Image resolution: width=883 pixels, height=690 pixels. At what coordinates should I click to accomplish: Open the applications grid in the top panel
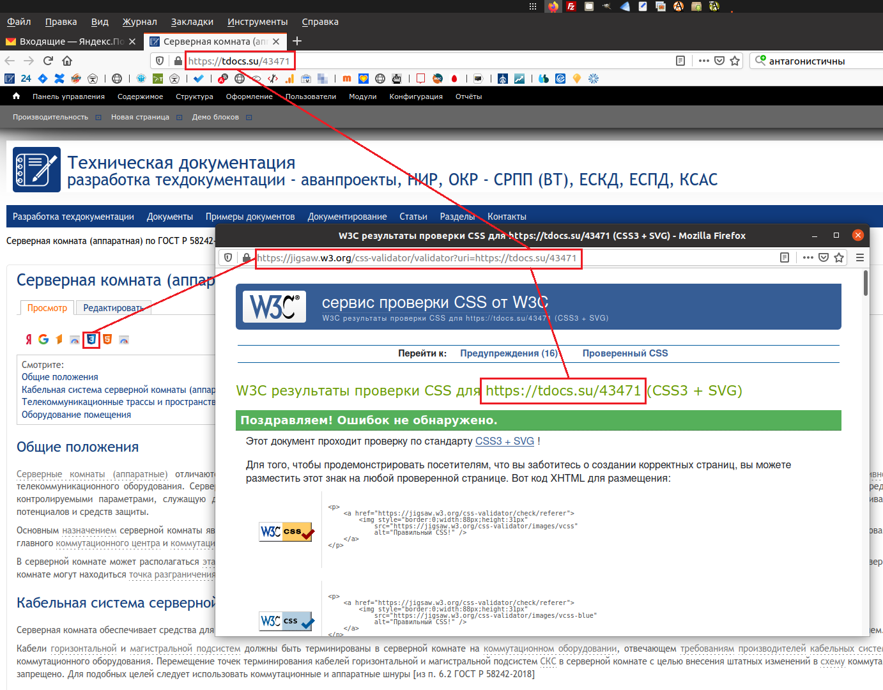(533, 6)
